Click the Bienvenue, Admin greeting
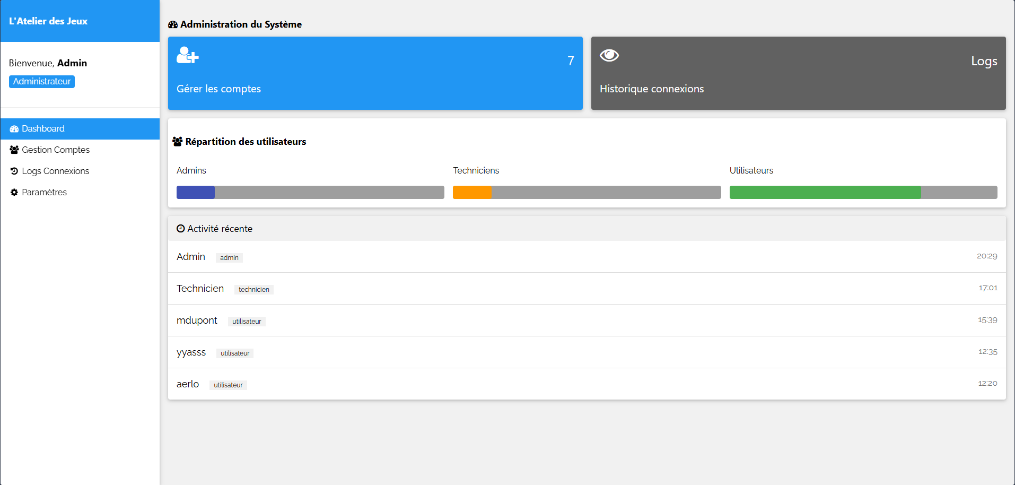Screen dimensions: 1015x485 48,63
